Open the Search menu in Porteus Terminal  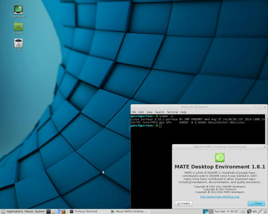click(159, 112)
